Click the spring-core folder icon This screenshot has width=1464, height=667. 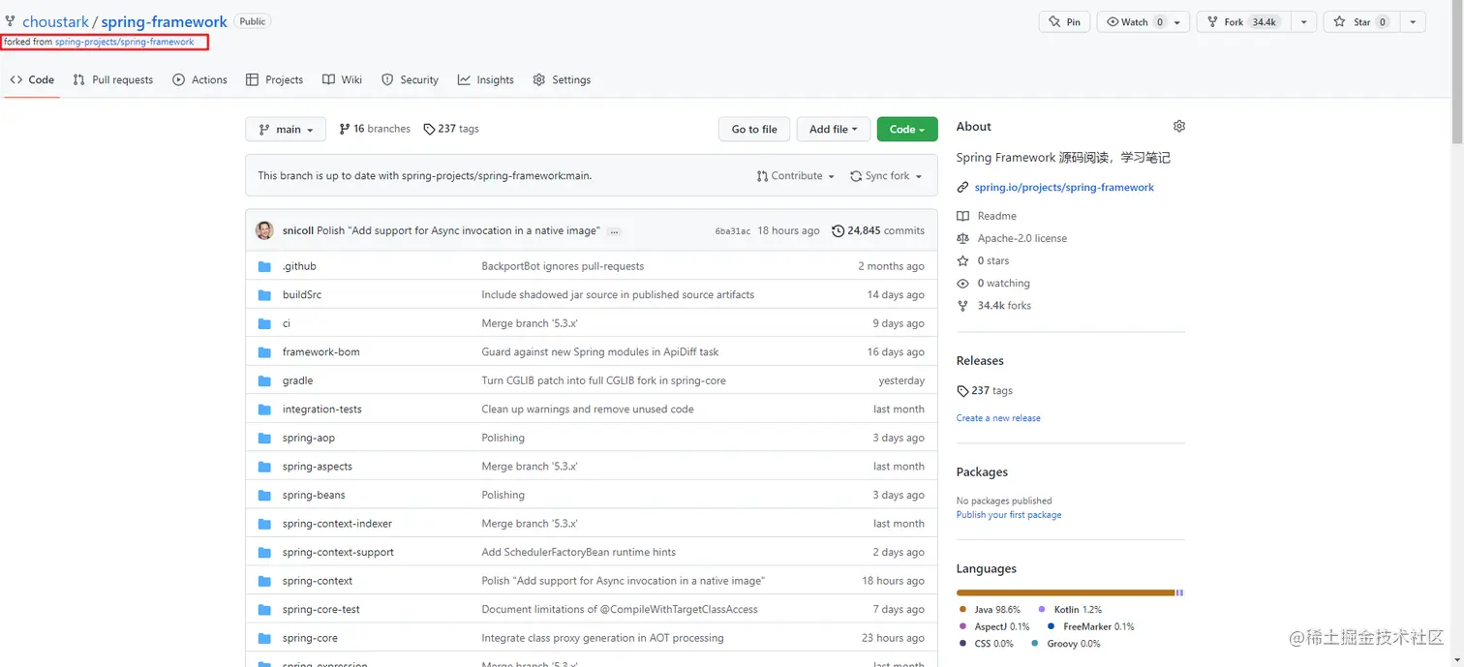[264, 638]
